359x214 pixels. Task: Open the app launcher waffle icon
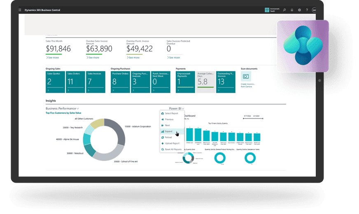coord(20,10)
